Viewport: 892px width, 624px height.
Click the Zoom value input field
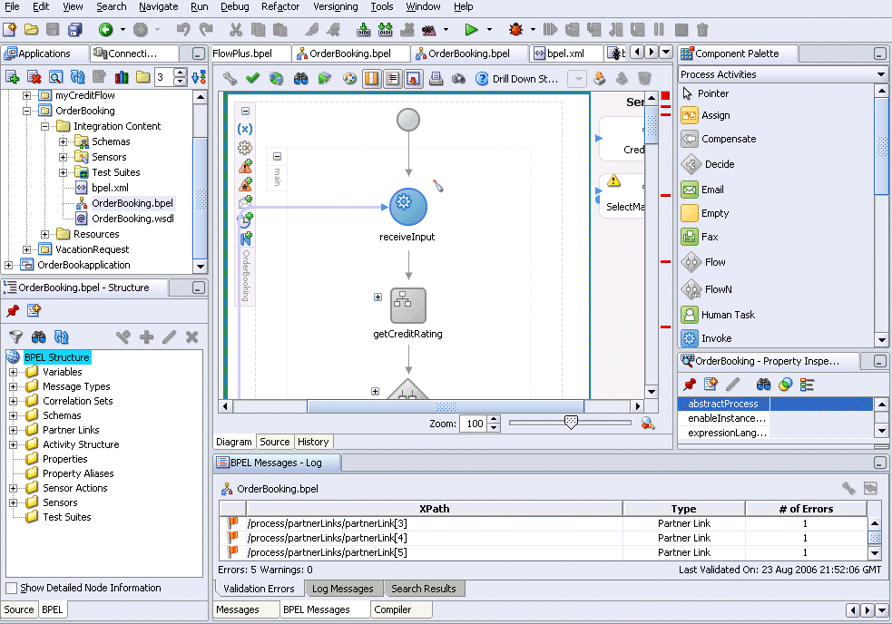click(475, 424)
